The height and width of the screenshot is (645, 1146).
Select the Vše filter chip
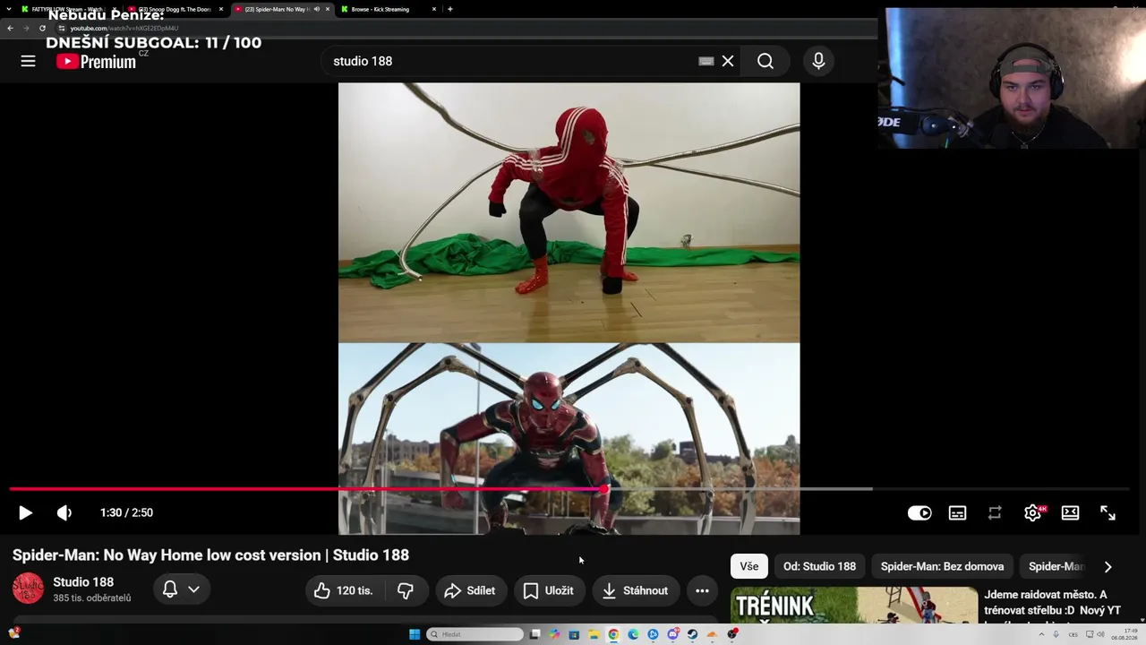click(x=749, y=566)
